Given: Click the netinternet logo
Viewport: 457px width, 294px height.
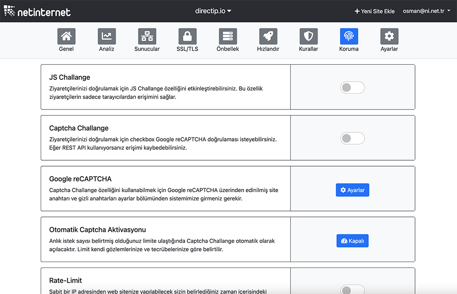Looking at the screenshot, I should pos(37,11).
